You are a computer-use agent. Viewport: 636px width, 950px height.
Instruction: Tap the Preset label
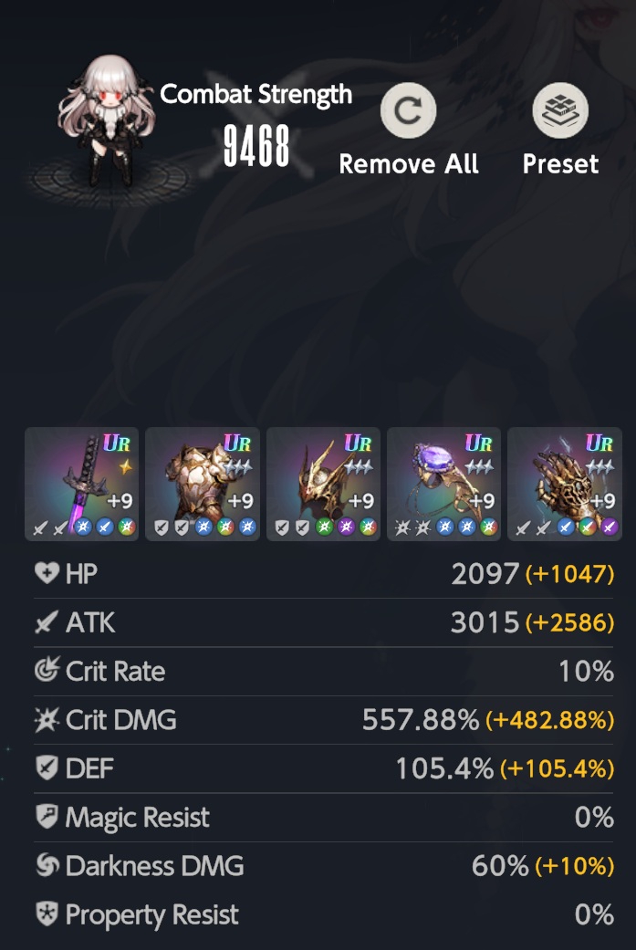(x=560, y=163)
